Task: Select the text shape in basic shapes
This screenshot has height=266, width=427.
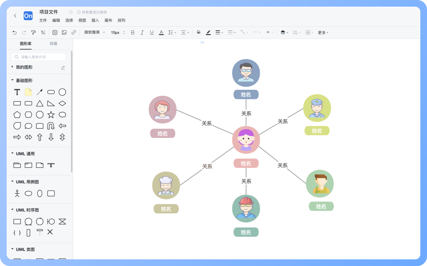Action: point(17,92)
